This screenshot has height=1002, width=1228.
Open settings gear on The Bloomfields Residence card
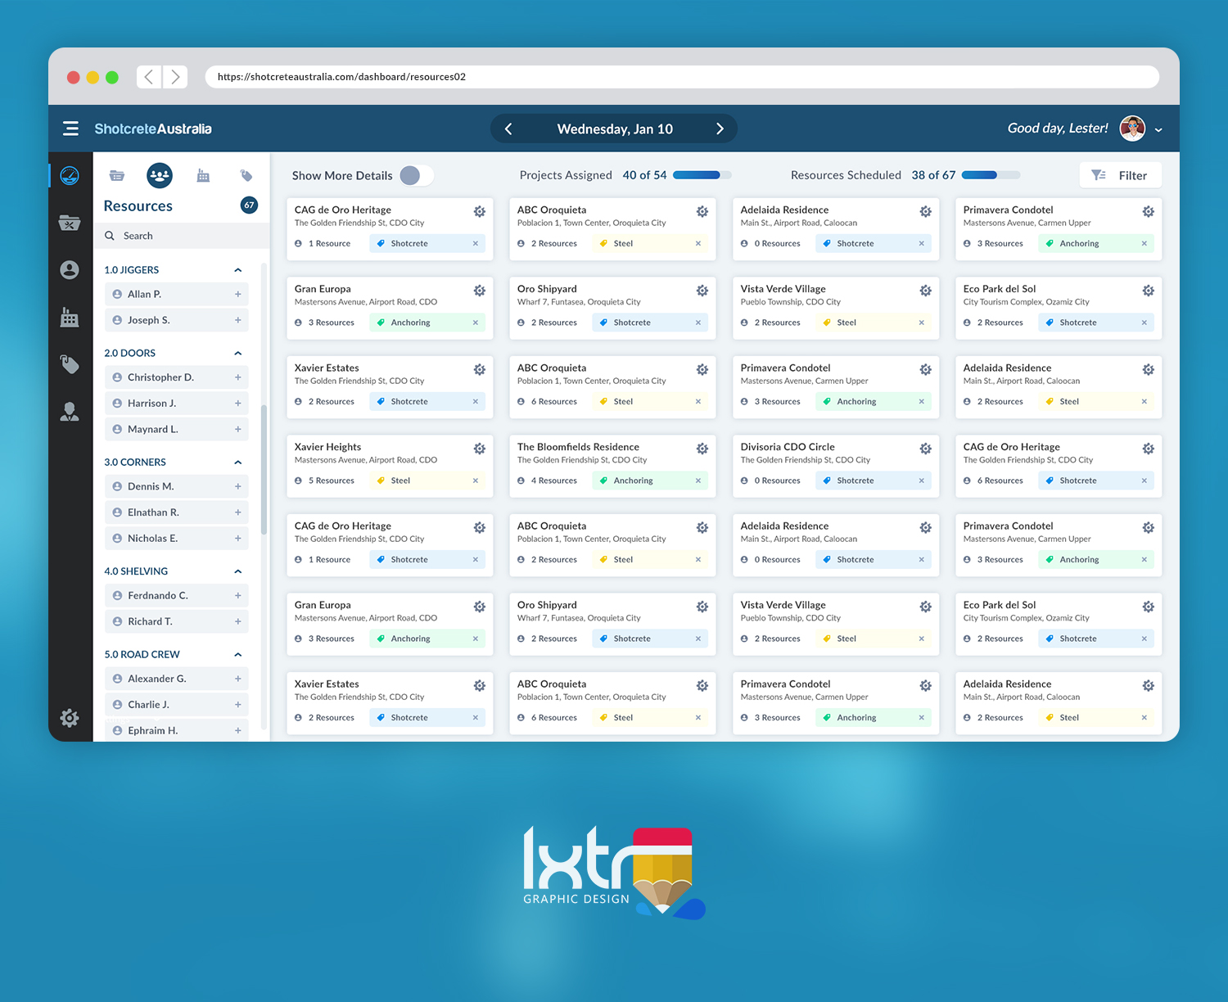(x=702, y=449)
